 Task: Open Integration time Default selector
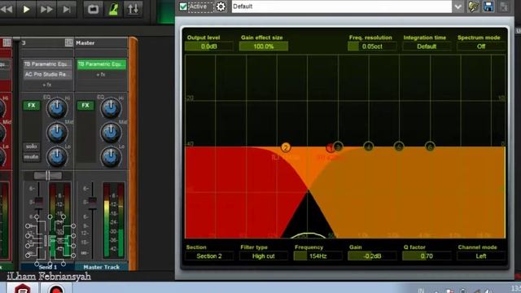[427, 46]
